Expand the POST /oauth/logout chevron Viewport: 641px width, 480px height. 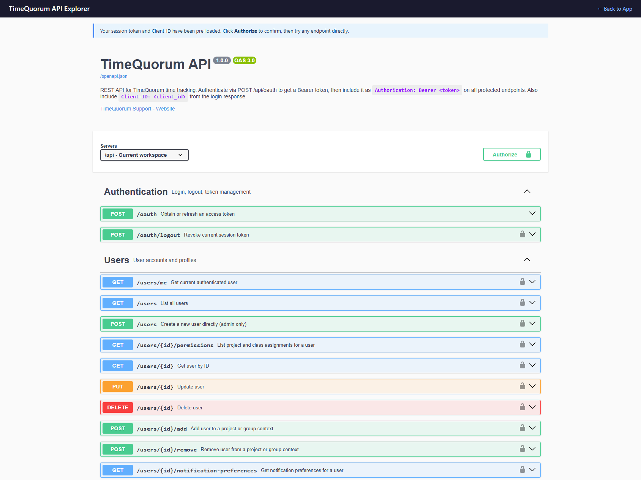coord(532,234)
